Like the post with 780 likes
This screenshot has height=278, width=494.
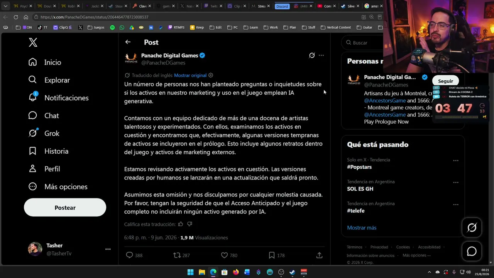(229, 255)
